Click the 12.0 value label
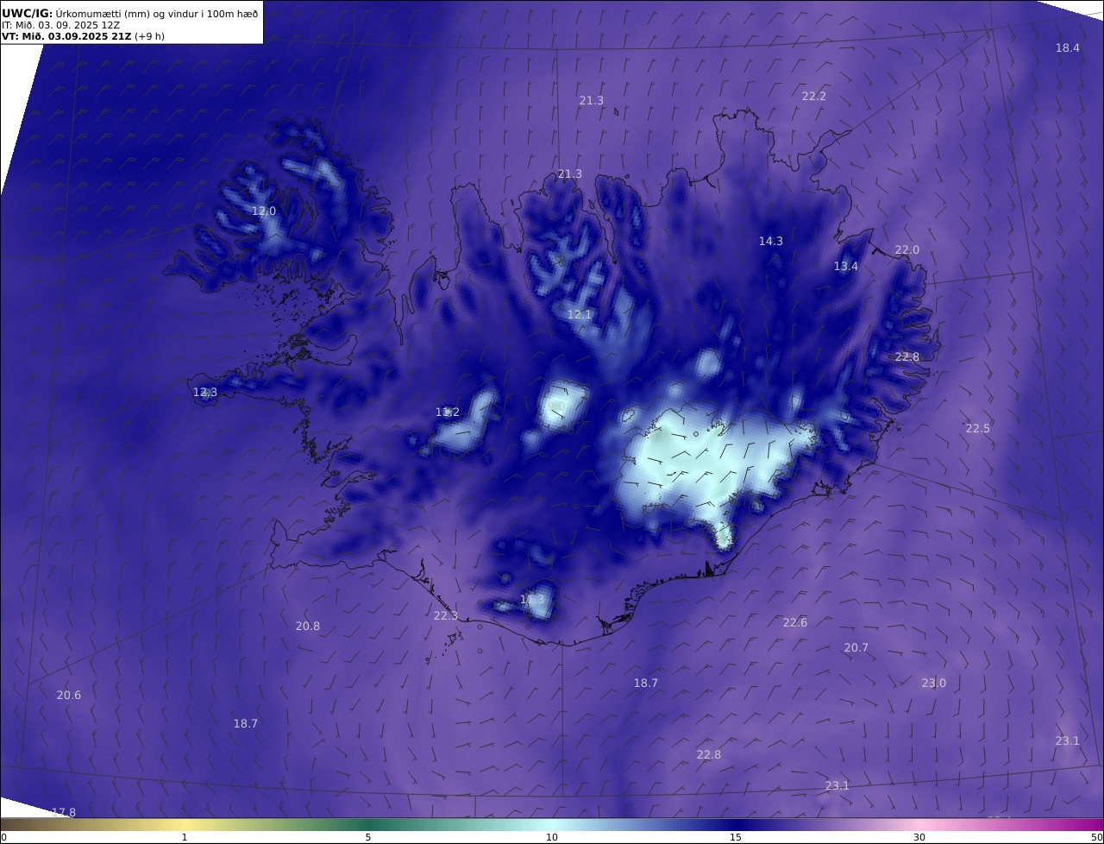 coord(264,211)
